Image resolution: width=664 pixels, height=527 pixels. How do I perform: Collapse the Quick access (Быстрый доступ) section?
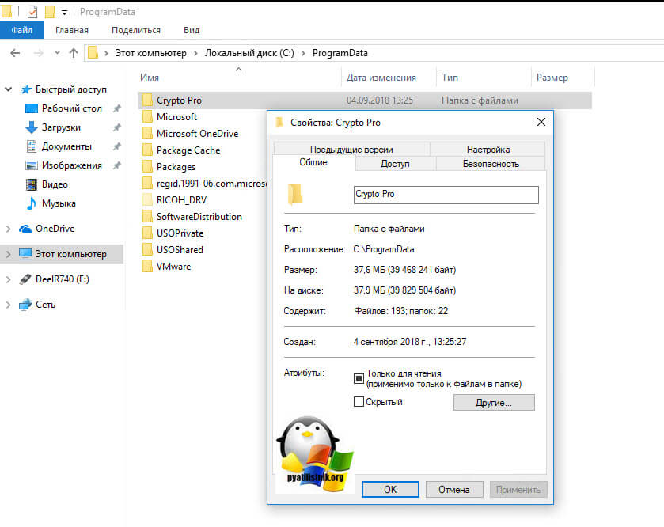coord(9,89)
